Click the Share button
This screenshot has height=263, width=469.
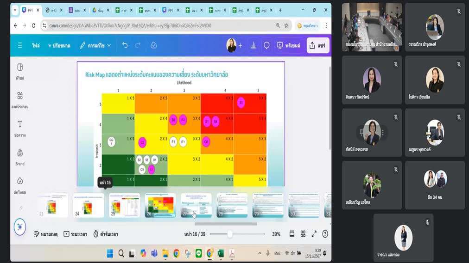click(x=318, y=45)
